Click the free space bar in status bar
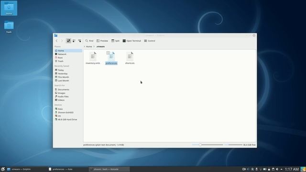306x172 pixels. pyautogui.click(x=233, y=145)
